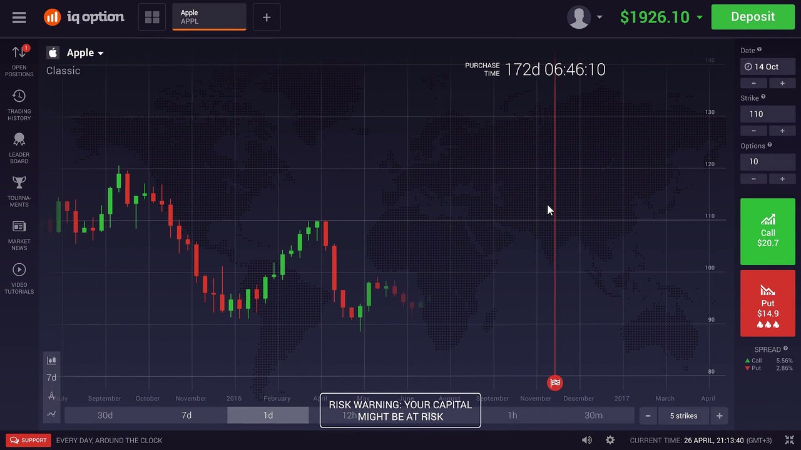Open the multi-chart grid layout icon
The width and height of the screenshot is (801, 450).
[152, 17]
